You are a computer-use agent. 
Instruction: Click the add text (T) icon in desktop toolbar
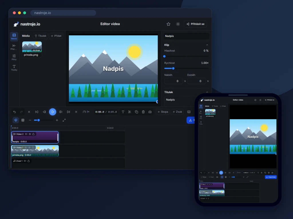pos(123,112)
